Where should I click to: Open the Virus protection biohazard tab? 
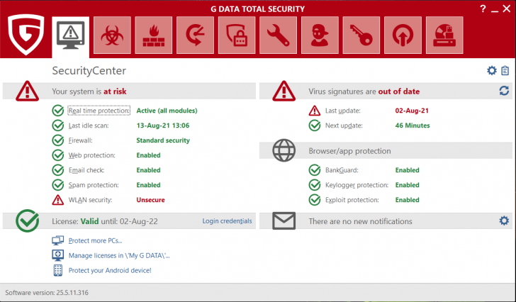tap(112, 35)
